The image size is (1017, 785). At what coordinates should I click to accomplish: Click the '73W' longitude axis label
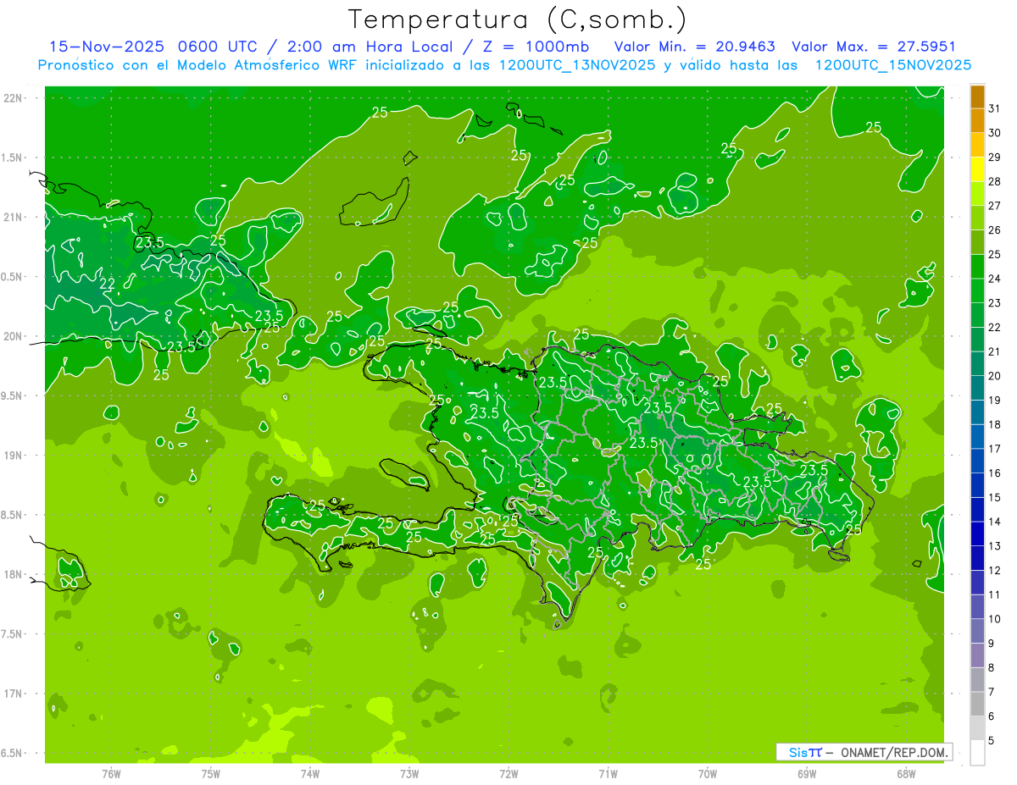[409, 773]
